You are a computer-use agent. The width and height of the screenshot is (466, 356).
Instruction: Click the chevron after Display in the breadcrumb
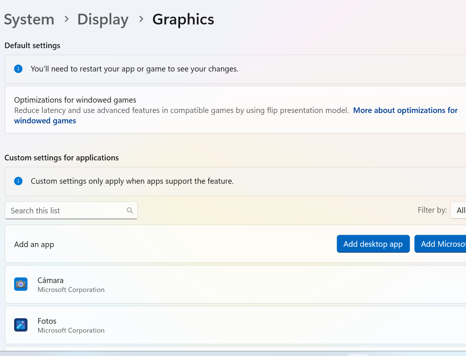pos(141,19)
